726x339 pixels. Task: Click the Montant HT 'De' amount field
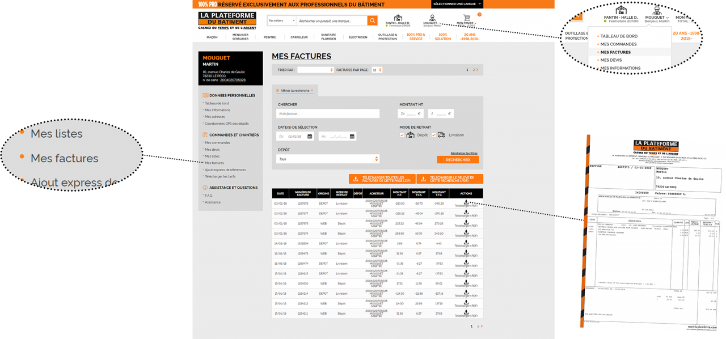click(x=411, y=113)
